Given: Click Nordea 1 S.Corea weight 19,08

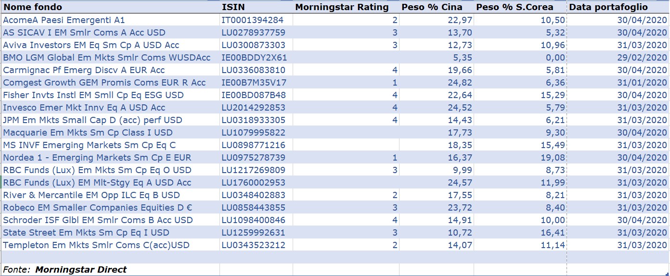Looking at the screenshot, I should tap(553, 158).
